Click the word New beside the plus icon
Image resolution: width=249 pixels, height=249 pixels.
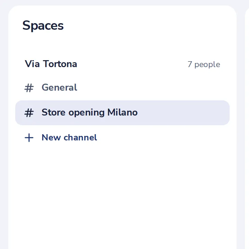pos(51,137)
